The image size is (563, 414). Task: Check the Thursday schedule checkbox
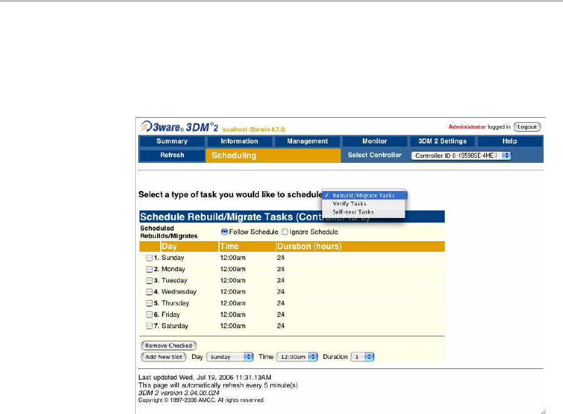(x=150, y=303)
